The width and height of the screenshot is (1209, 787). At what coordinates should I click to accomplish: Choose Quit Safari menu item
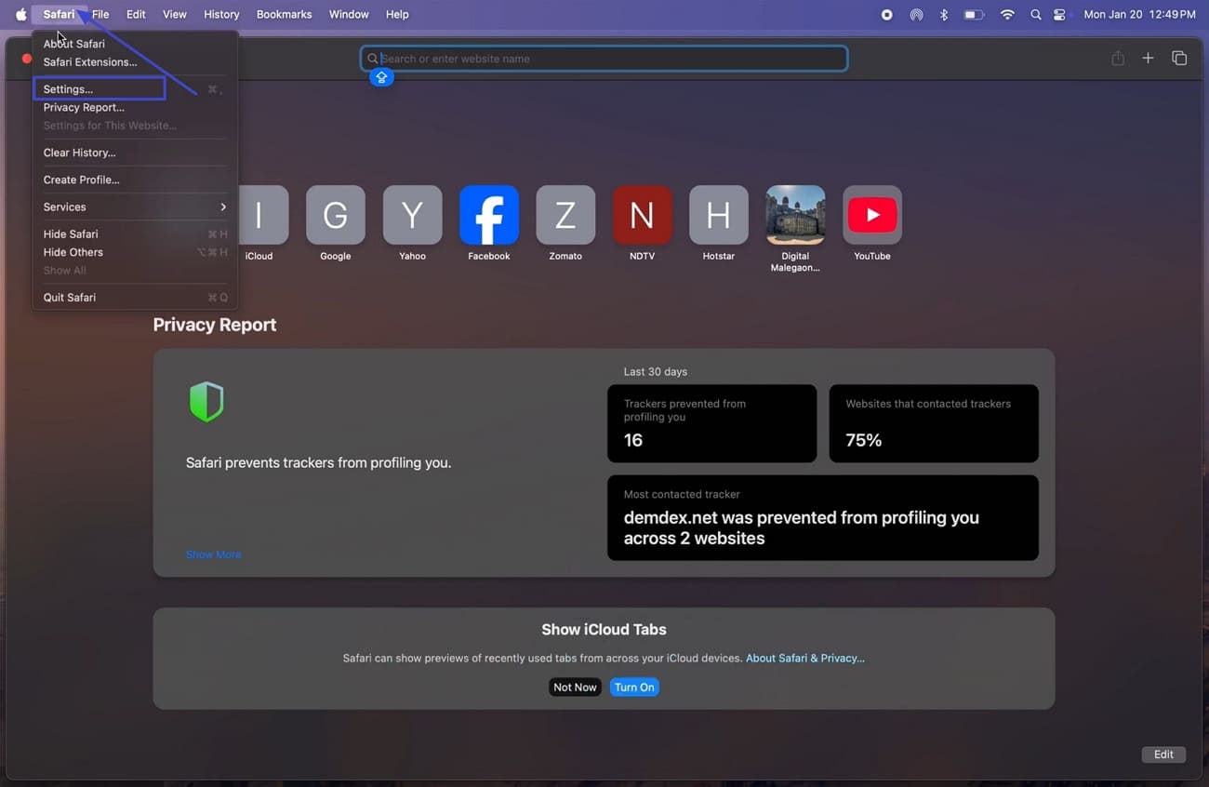point(135,298)
